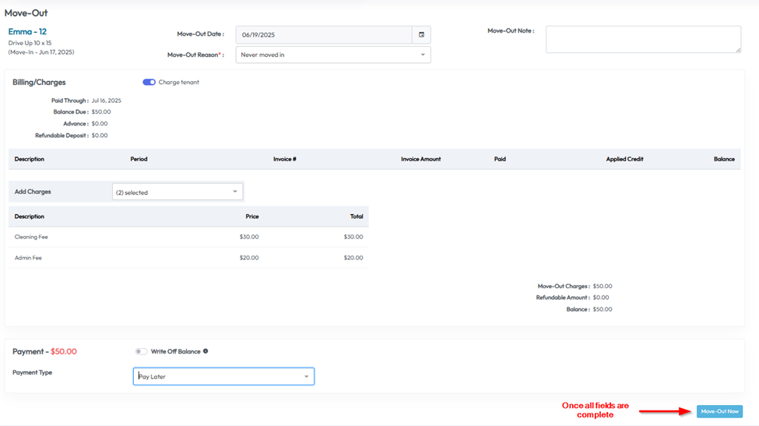Click the Invoice Amount column header

[420, 159]
